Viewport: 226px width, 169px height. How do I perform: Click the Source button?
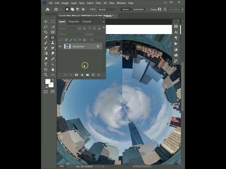click(x=126, y=10)
